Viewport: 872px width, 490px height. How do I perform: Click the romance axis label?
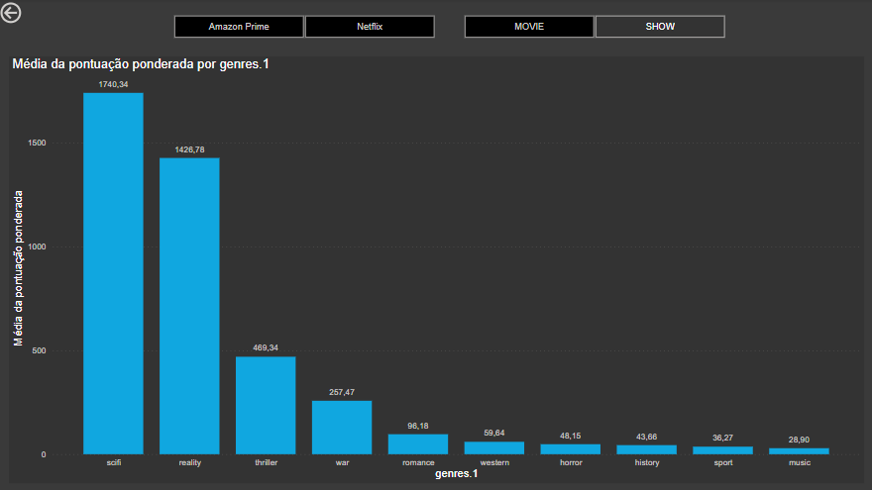click(419, 463)
